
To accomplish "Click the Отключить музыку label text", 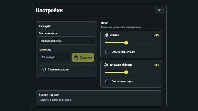I will click(x=123, y=52).
